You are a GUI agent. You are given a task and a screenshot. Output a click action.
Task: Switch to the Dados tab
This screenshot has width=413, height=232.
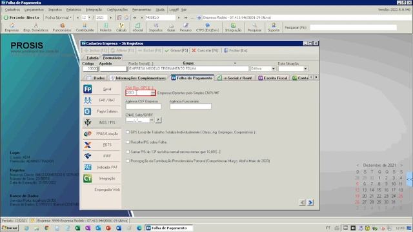tap(96, 78)
